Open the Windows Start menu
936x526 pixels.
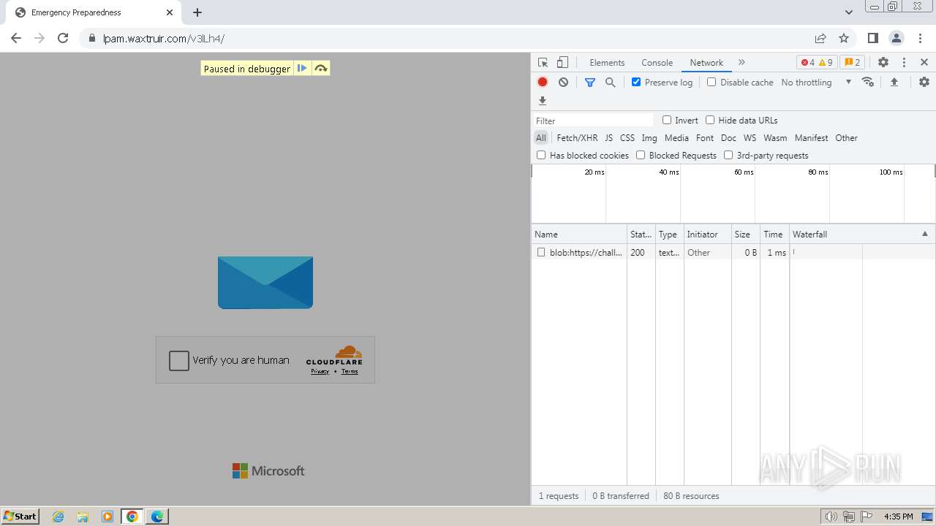pyautogui.click(x=20, y=517)
